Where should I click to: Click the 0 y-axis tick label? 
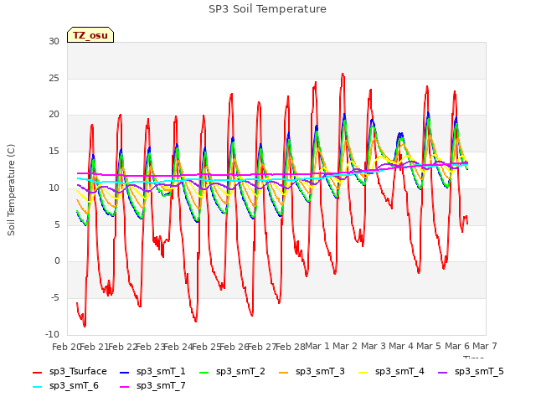pos(57,261)
